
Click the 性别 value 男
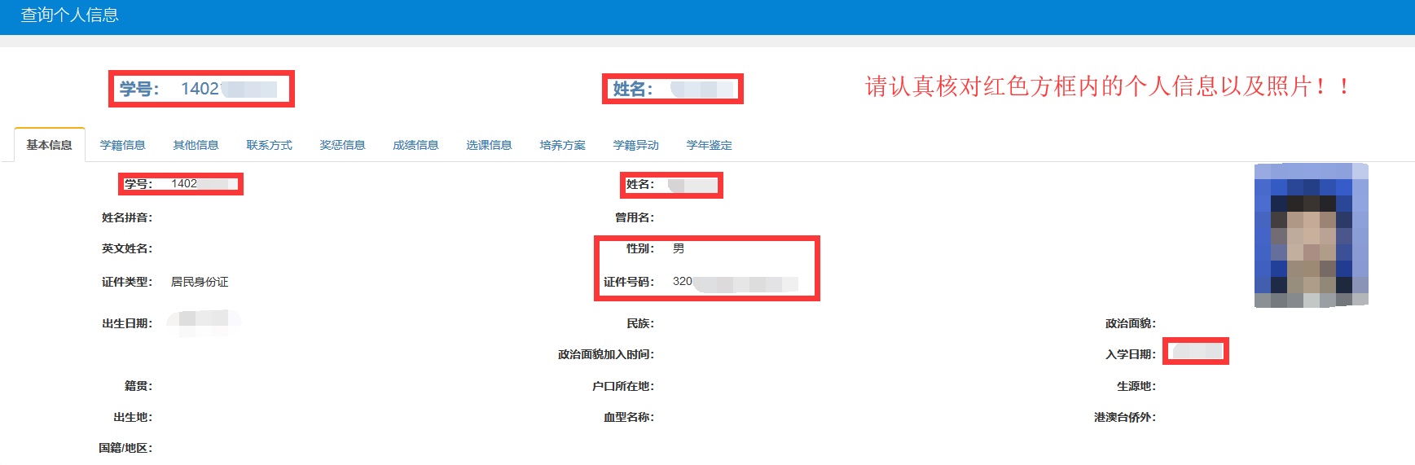click(x=679, y=248)
